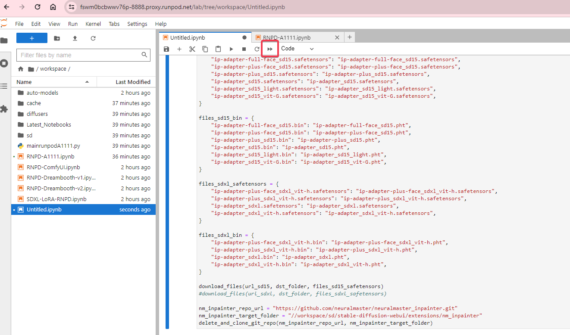Close the RNPD-A1111.ipynb tab
Screen dimensions: 570x335
point(337,37)
